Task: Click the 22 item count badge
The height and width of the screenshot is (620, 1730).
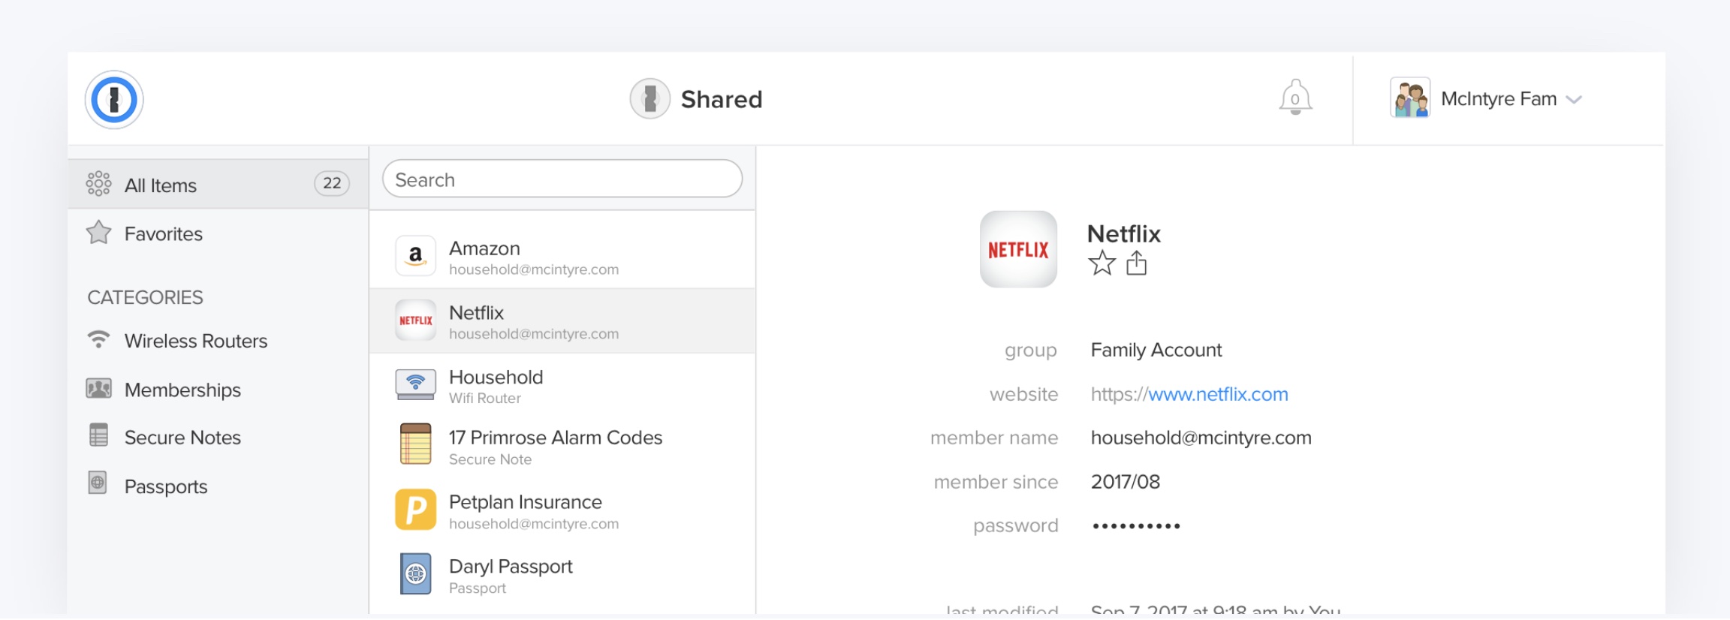Action: [x=332, y=183]
